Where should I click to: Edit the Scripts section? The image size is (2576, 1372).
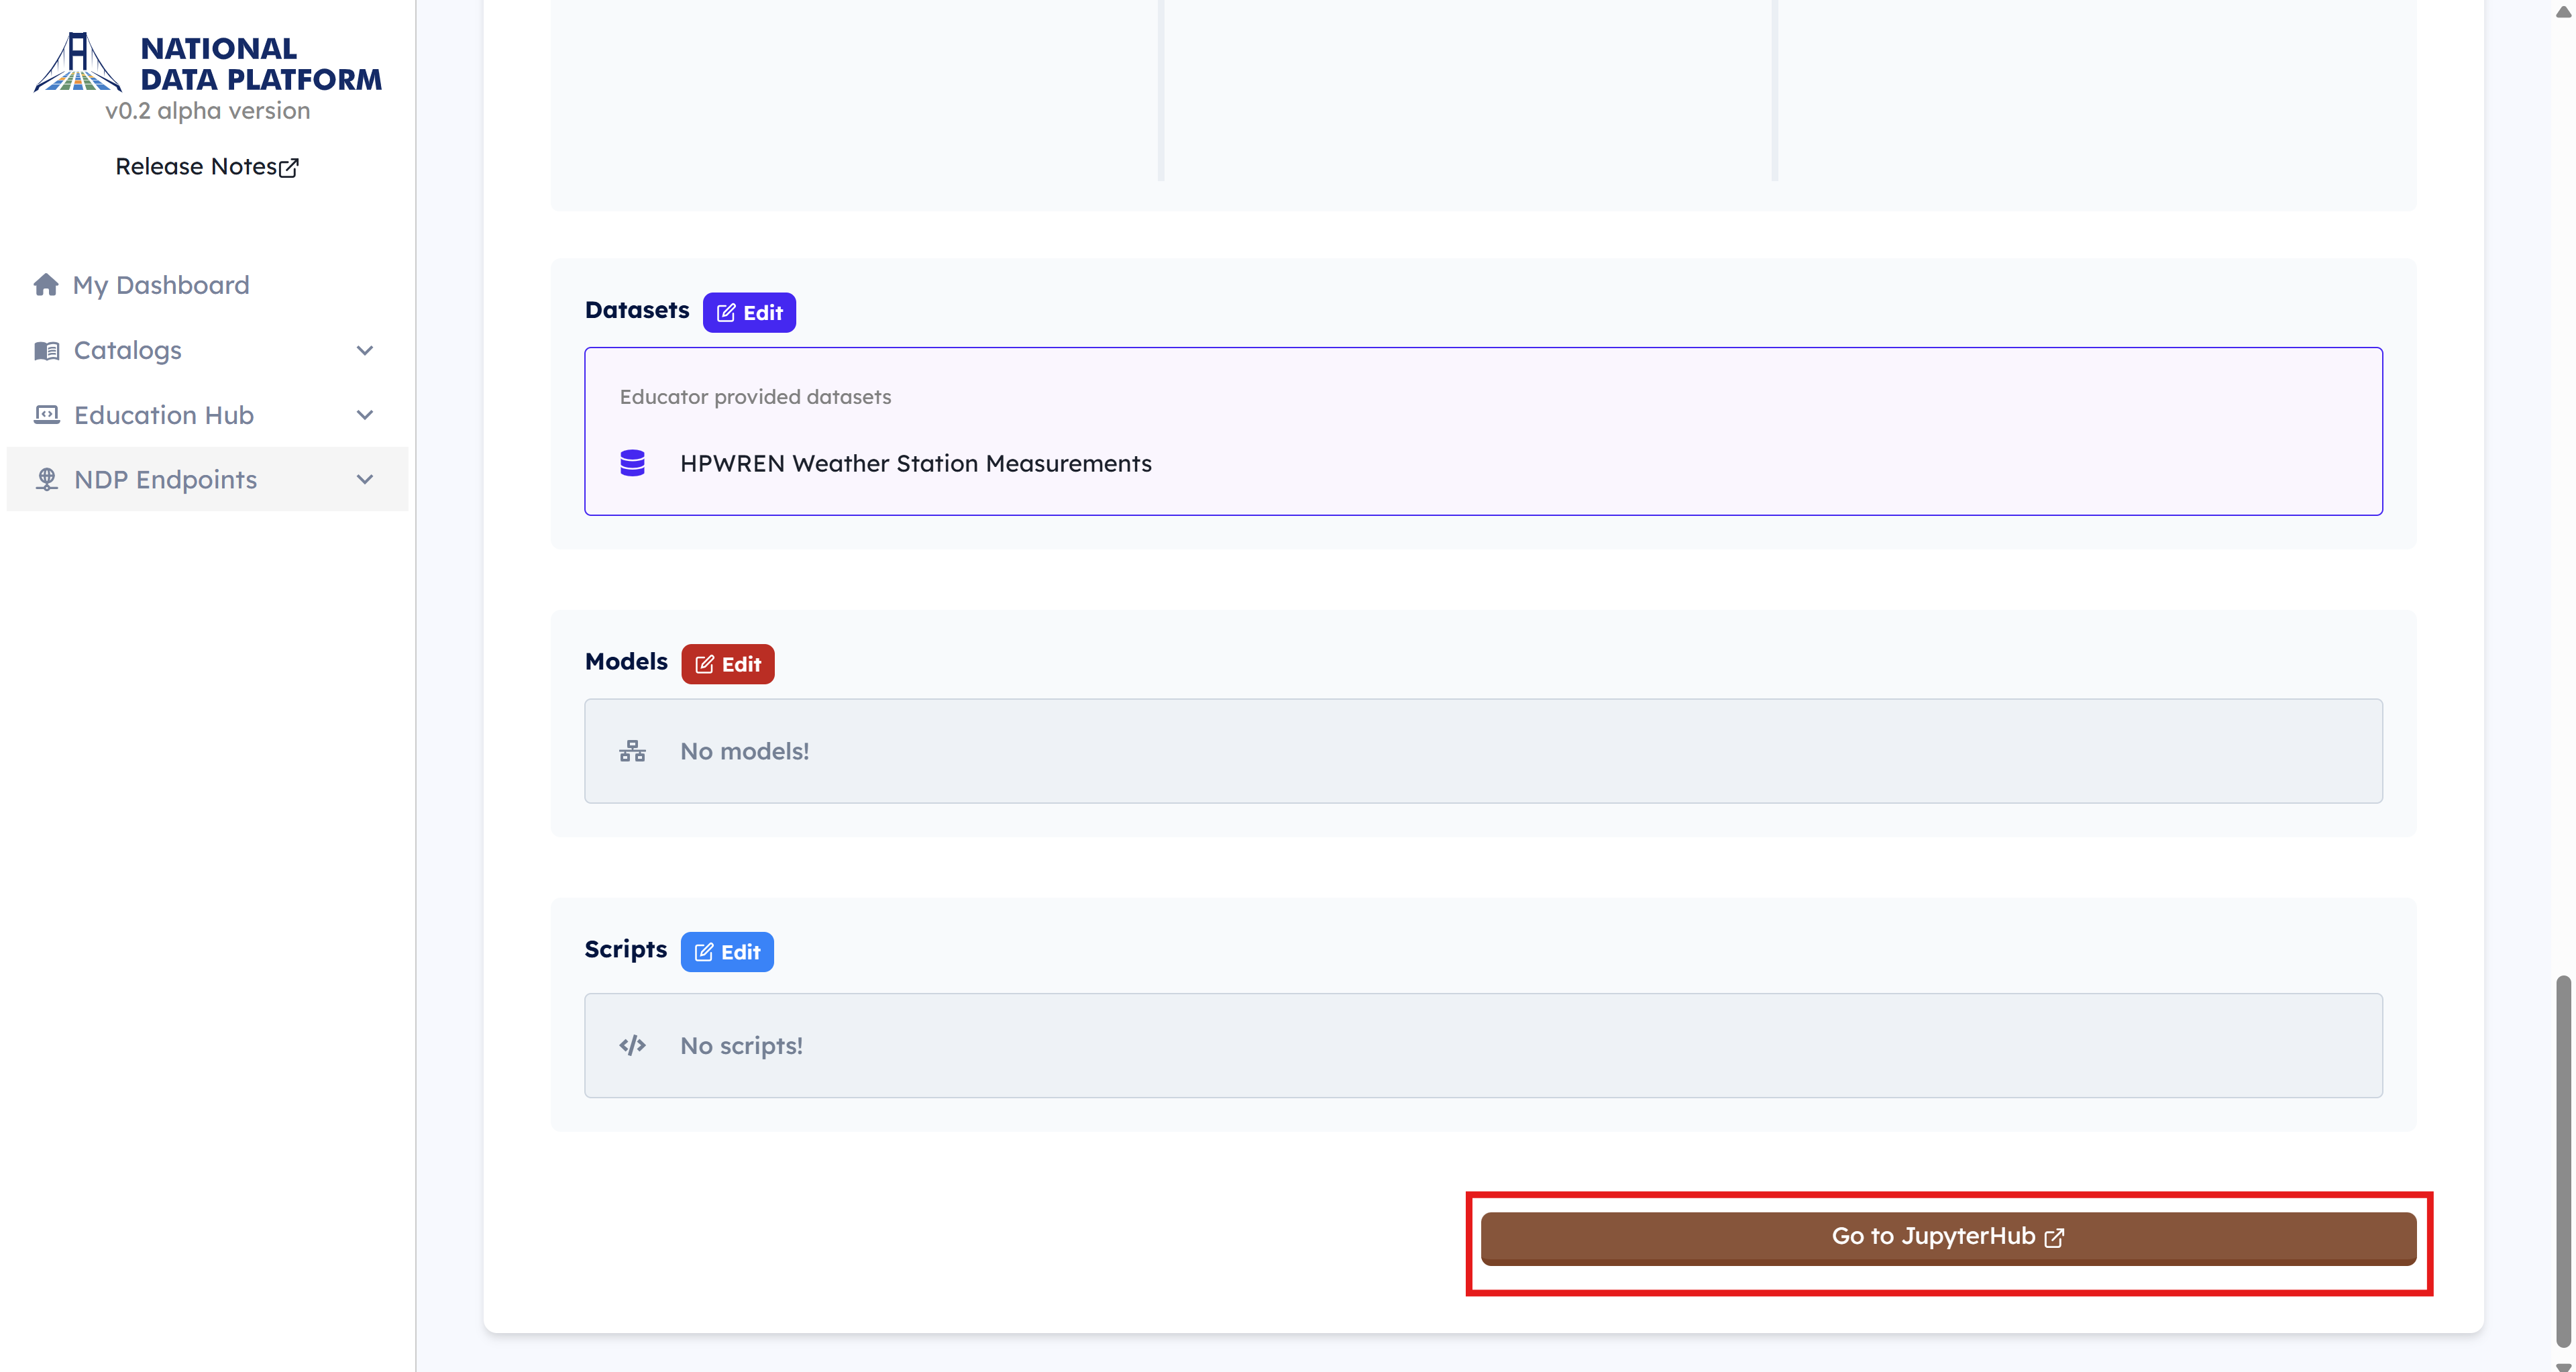click(727, 952)
